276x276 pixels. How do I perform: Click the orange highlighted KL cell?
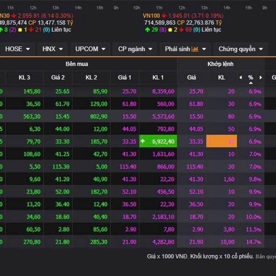tap(221, 142)
